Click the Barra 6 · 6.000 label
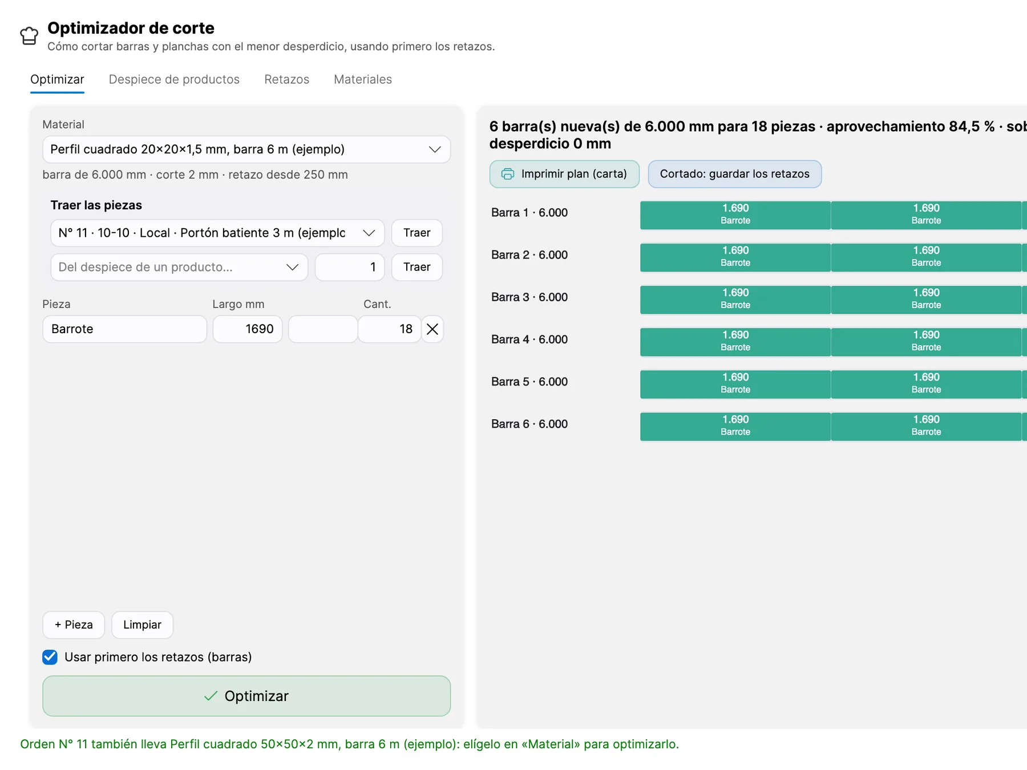This screenshot has width=1027, height=770. (x=529, y=424)
